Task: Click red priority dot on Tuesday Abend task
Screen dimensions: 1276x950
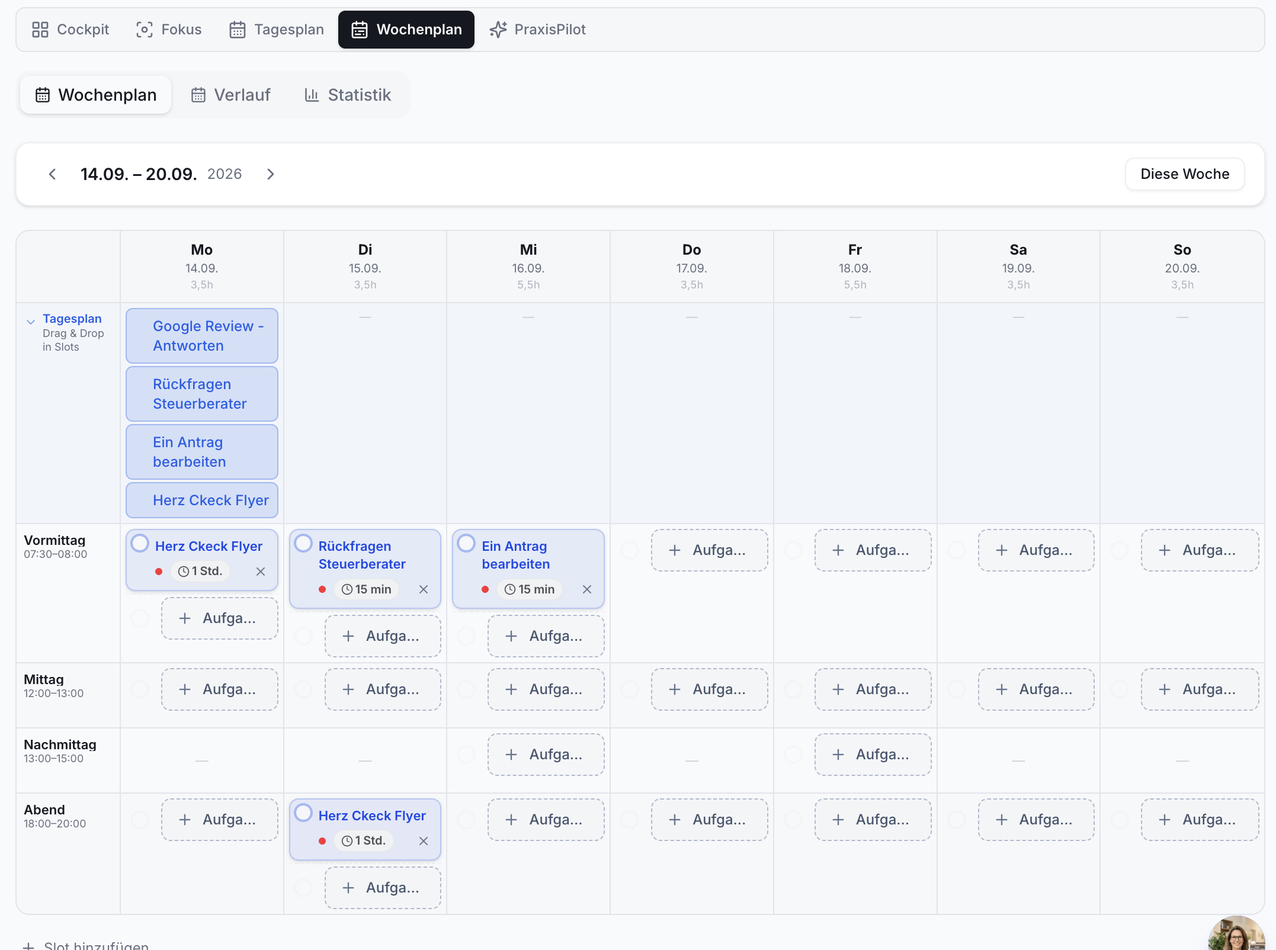Action: click(x=322, y=841)
